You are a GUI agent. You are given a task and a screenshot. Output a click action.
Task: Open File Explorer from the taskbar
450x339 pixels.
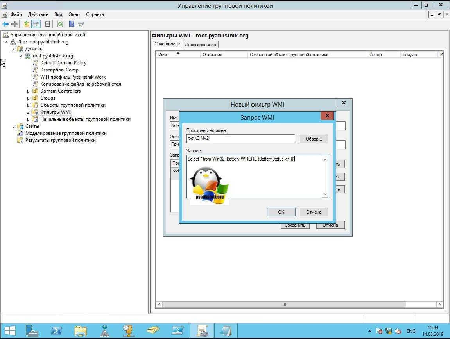click(80, 330)
